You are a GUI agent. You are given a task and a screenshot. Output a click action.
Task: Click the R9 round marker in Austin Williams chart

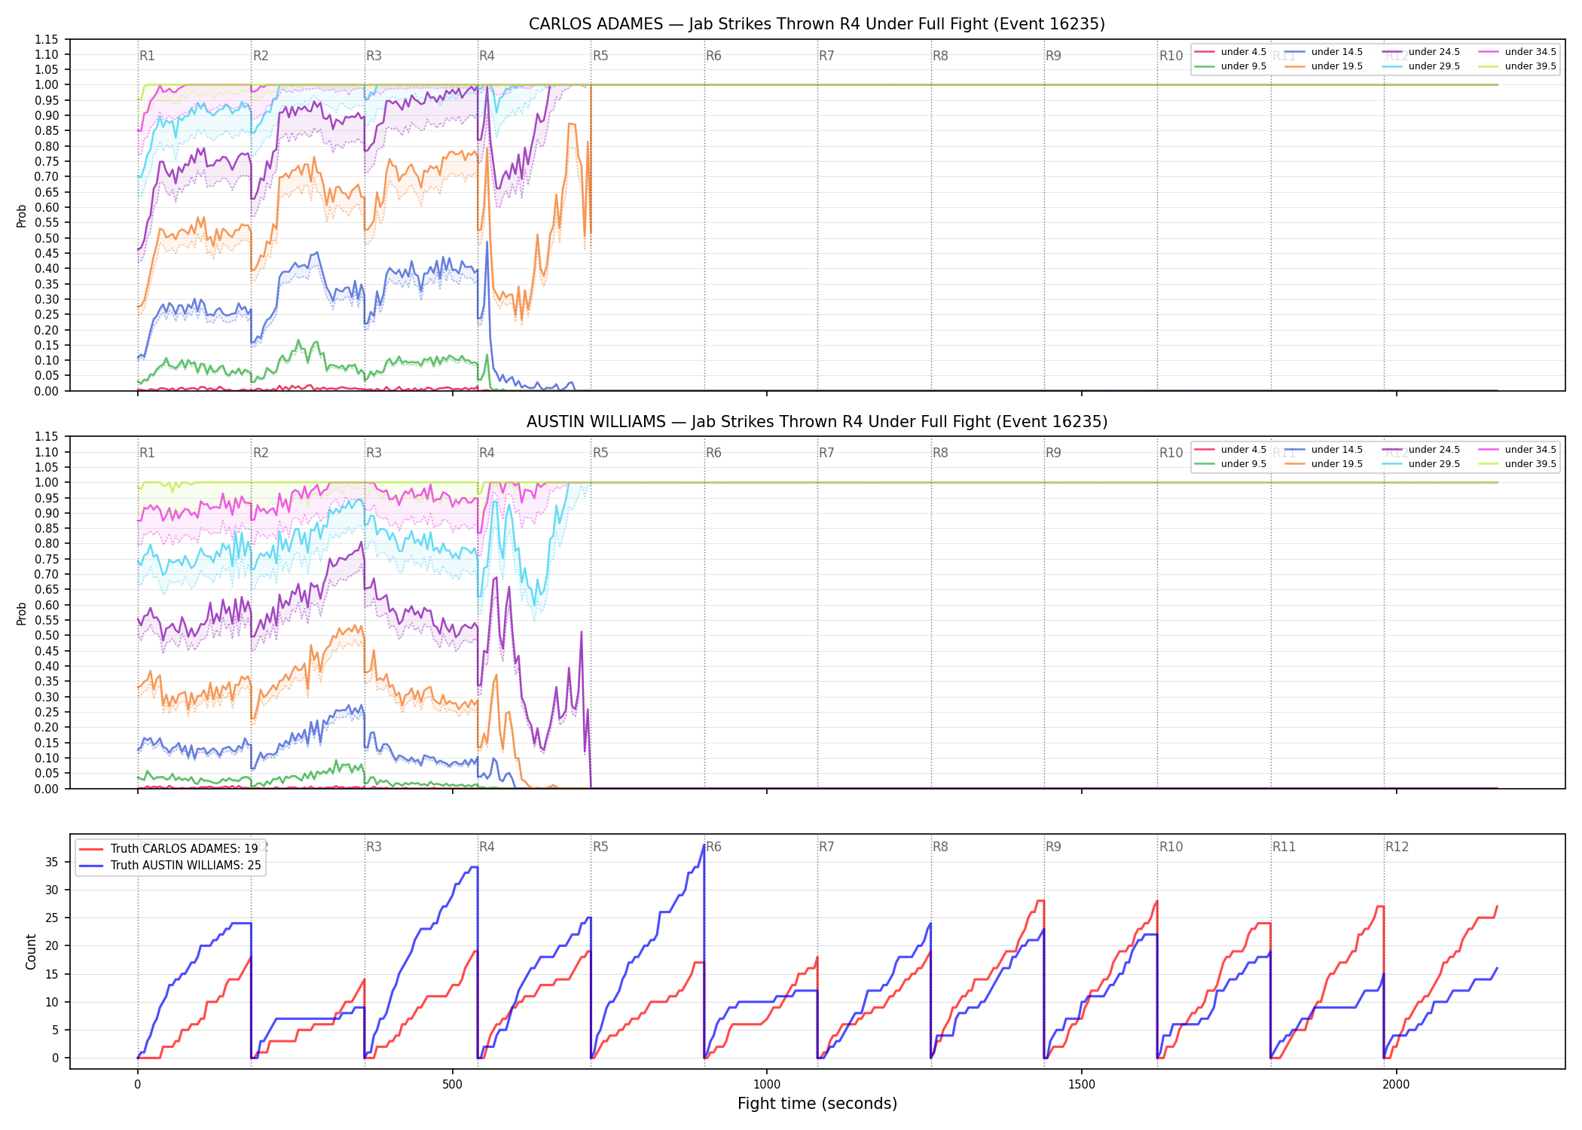(1053, 453)
